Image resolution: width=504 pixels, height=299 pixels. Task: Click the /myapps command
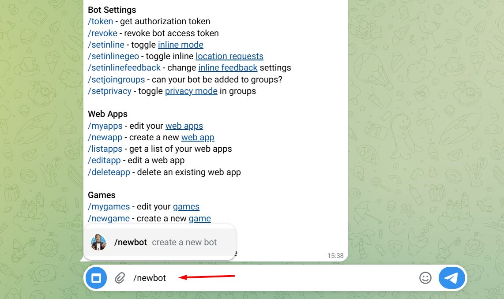click(105, 126)
